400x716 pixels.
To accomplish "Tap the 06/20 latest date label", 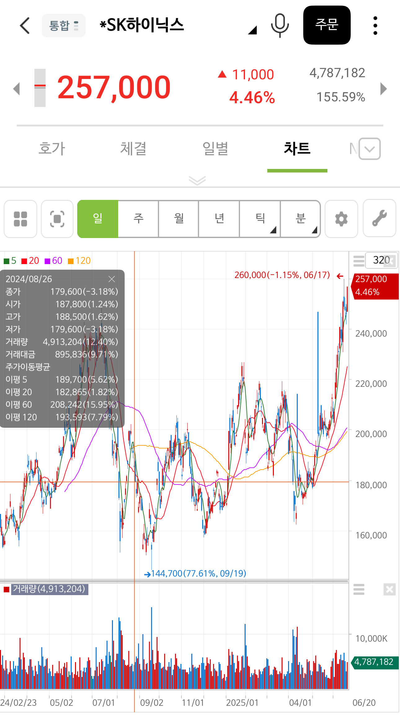I will click(364, 703).
